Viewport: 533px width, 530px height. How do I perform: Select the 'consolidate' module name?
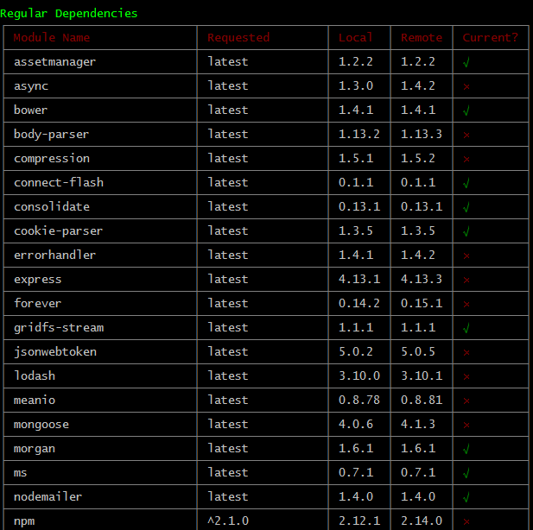pyautogui.click(x=52, y=207)
